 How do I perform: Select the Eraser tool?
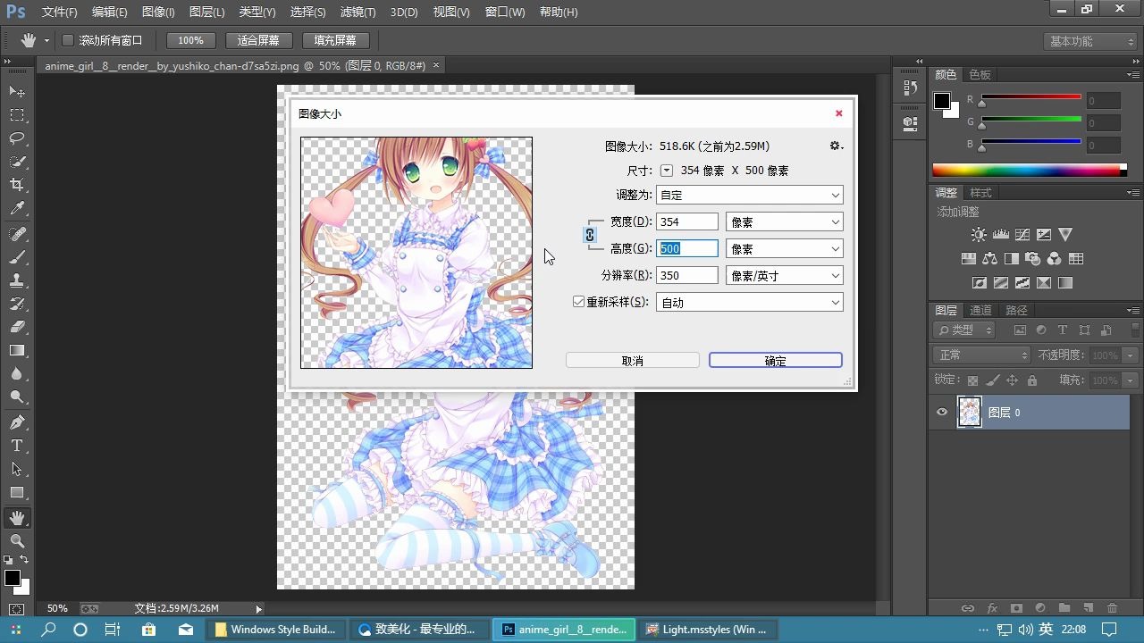(x=17, y=327)
